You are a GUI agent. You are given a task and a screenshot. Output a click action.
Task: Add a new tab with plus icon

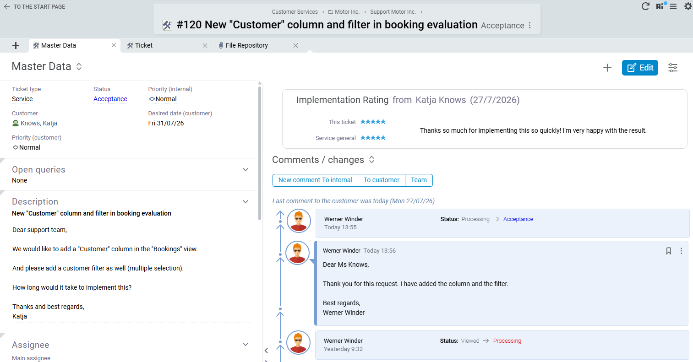click(16, 45)
